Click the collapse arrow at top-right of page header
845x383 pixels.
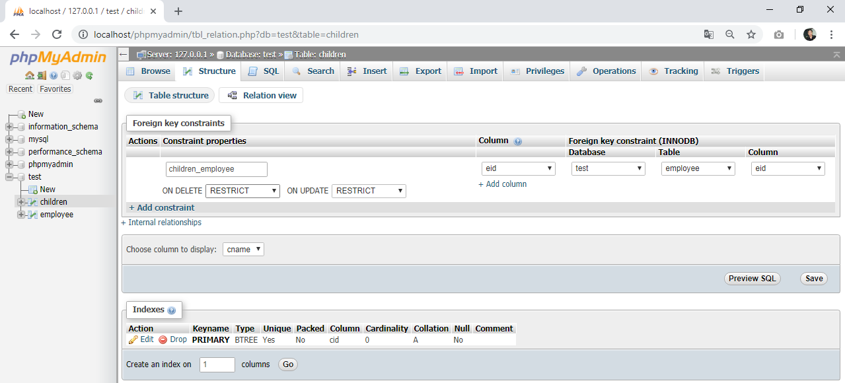tap(837, 54)
